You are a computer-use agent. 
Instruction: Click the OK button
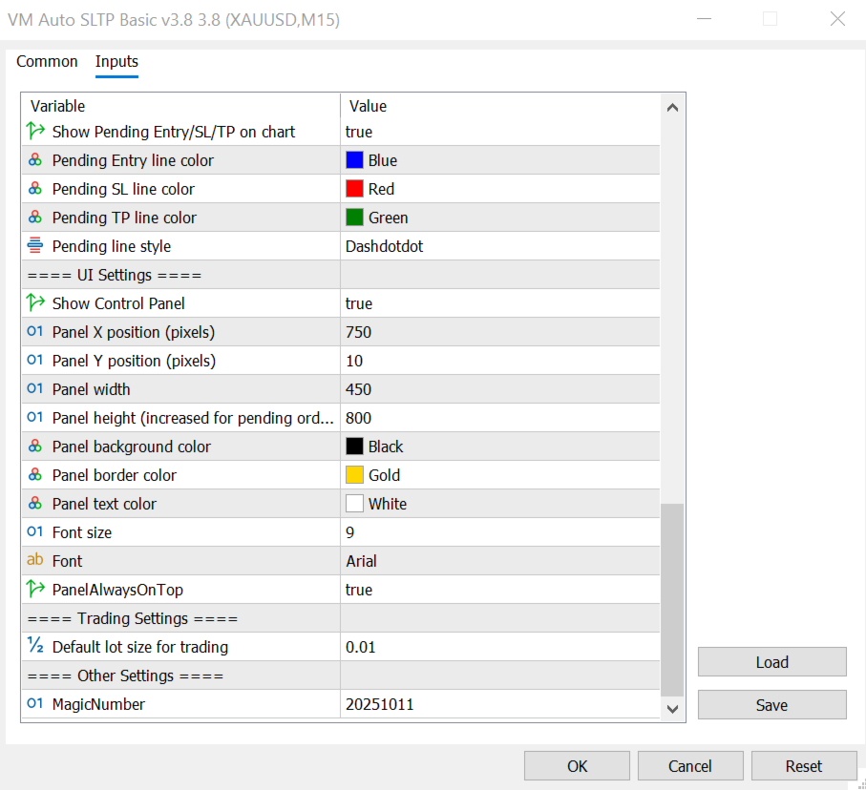tap(577, 766)
